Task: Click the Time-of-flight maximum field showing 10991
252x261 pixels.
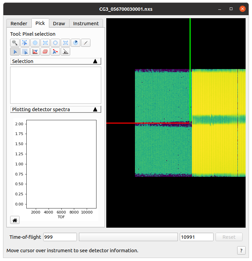Action: pyautogui.click(x=197, y=237)
